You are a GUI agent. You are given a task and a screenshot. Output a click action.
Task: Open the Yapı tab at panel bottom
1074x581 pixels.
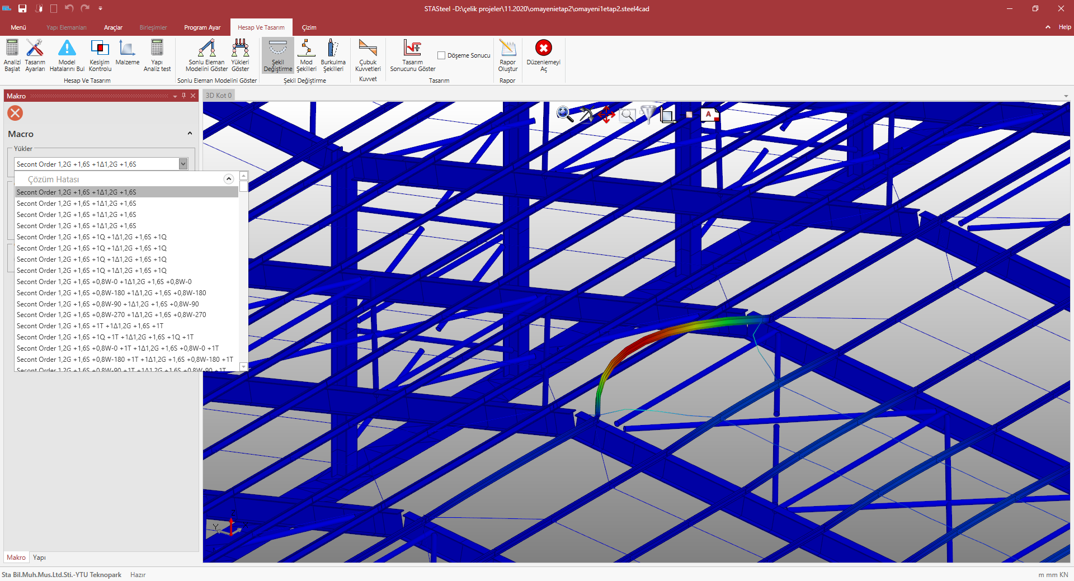pos(39,558)
